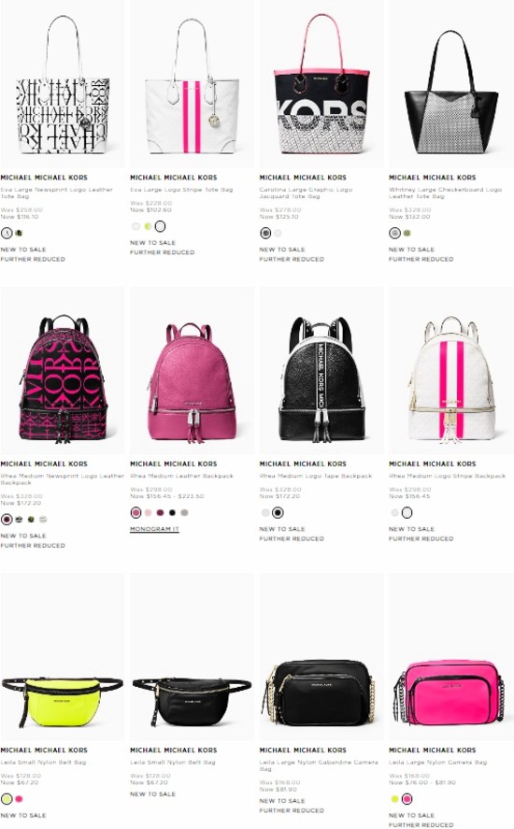Open Eva Large Logo Stripe Tote Bag title

pos(181,190)
